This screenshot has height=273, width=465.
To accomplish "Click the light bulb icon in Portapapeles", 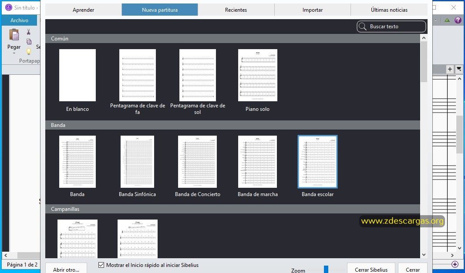I will (28, 51).
